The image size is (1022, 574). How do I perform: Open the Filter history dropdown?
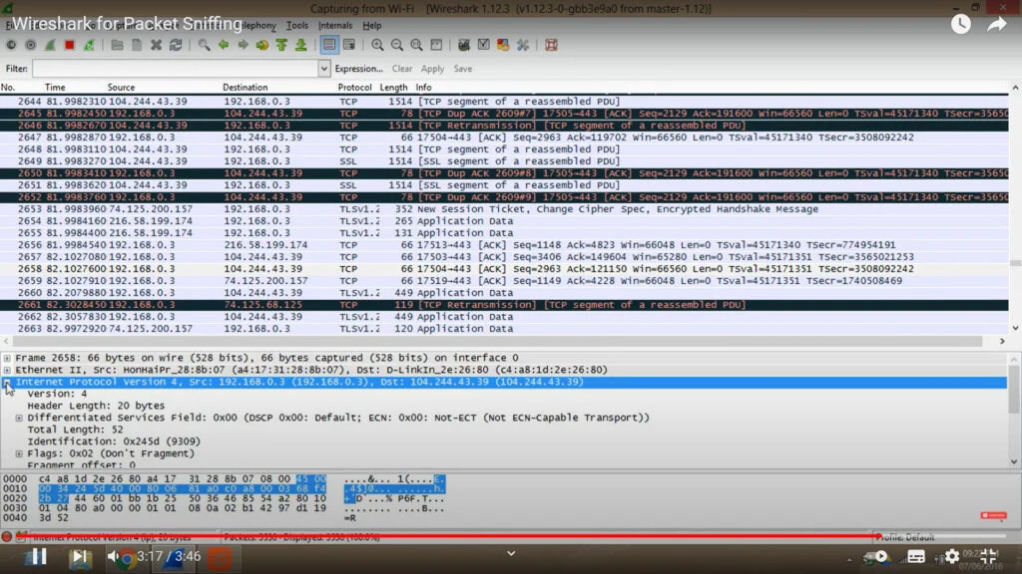pos(324,69)
